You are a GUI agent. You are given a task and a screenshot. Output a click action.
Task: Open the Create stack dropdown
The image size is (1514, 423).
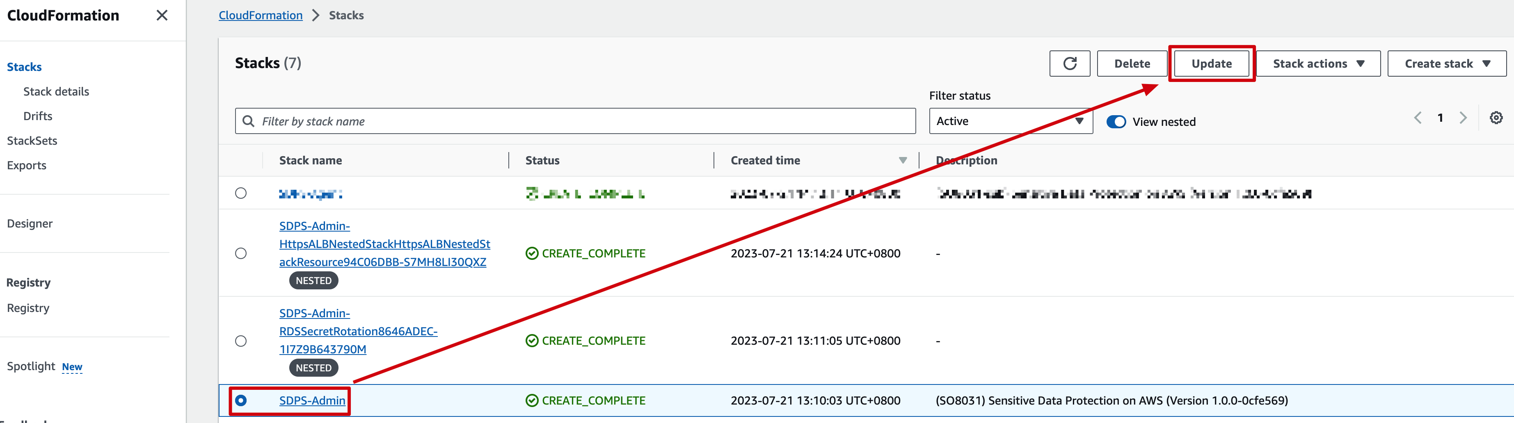[1447, 64]
